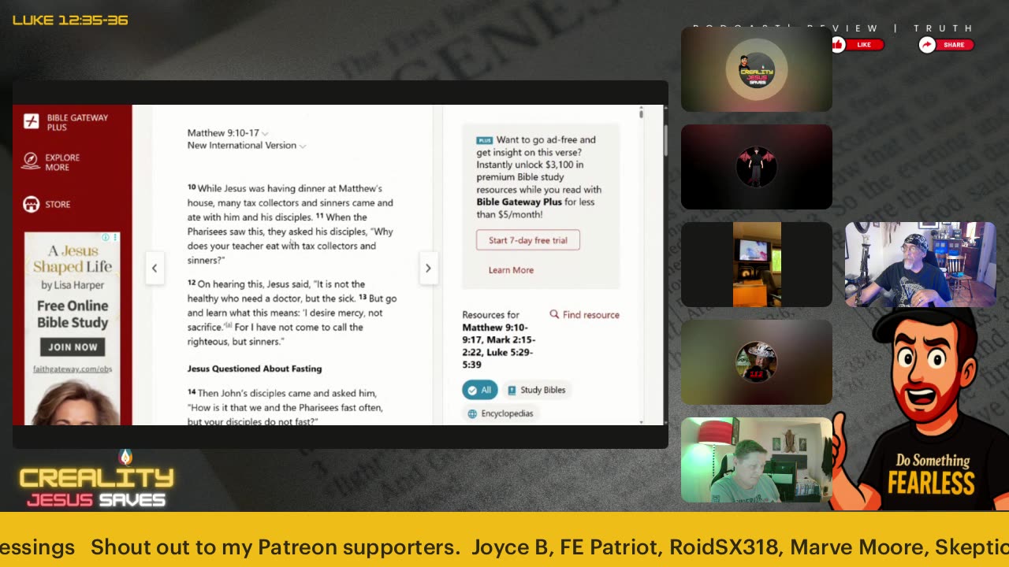1009x567 pixels.
Task: Click verse 10 text about Matthew's house
Action: point(290,202)
